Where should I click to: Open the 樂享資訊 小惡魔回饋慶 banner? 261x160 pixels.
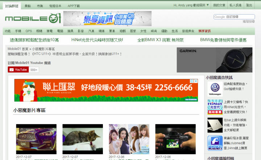click(x=107, y=18)
